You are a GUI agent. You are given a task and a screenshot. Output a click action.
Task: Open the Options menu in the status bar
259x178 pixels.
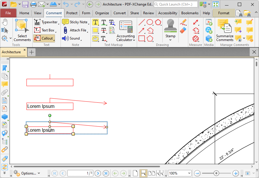coord(27,173)
